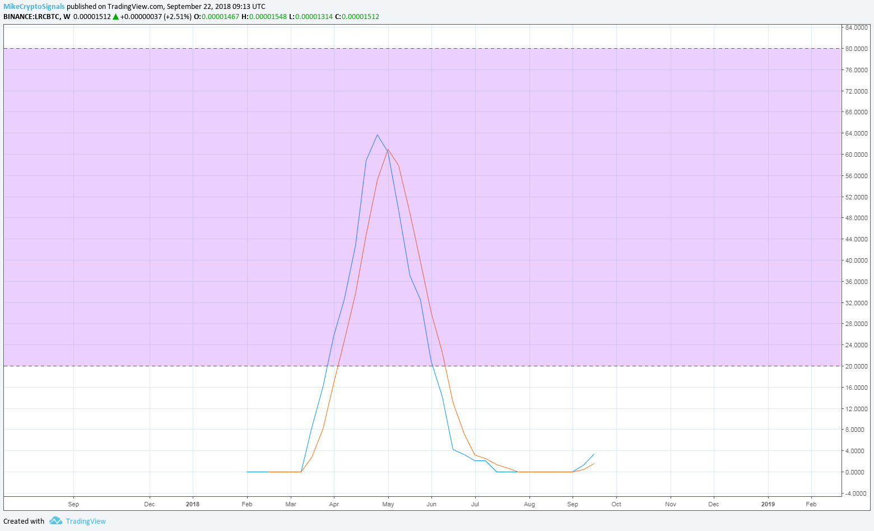874x531 pixels.
Task: Click the green up-arrow change indicator
Action: (115, 17)
